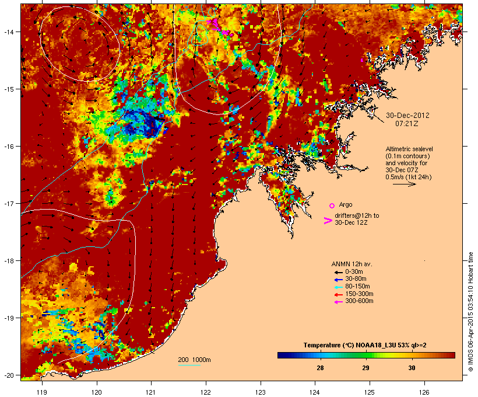The image size is (478, 397).
Task: Click the cyan 200 1000m isobath legend line
Action: point(189,365)
